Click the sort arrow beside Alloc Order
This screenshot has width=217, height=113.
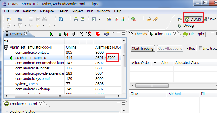[155, 63]
